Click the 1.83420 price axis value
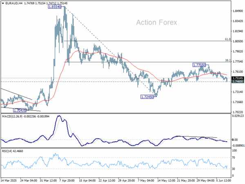This screenshot has width=245, height=184. point(238,21)
